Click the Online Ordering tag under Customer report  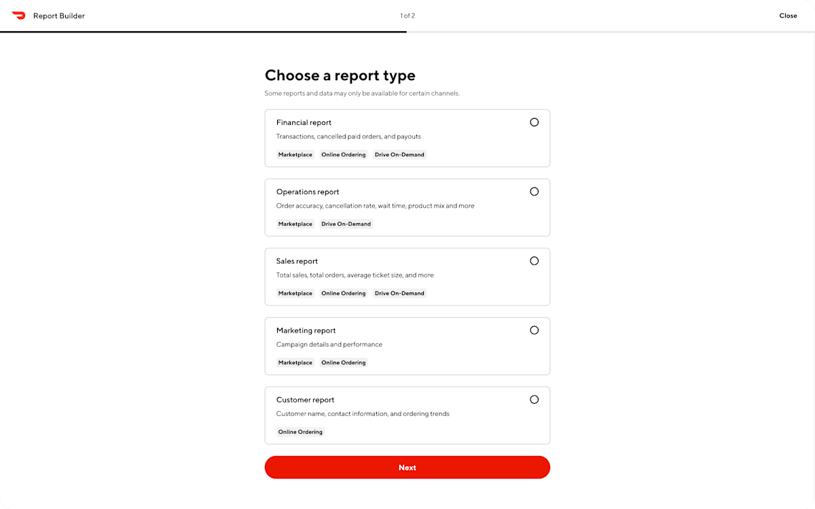pyautogui.click(x=300, y=432)
